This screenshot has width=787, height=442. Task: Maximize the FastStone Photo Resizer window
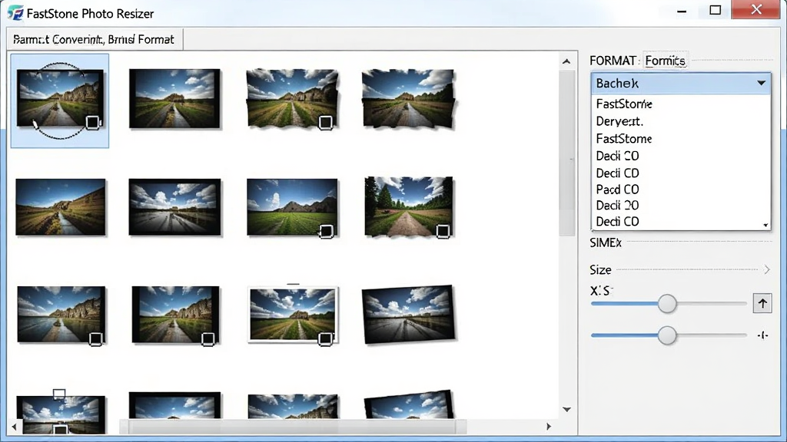(x=716, y=10)
